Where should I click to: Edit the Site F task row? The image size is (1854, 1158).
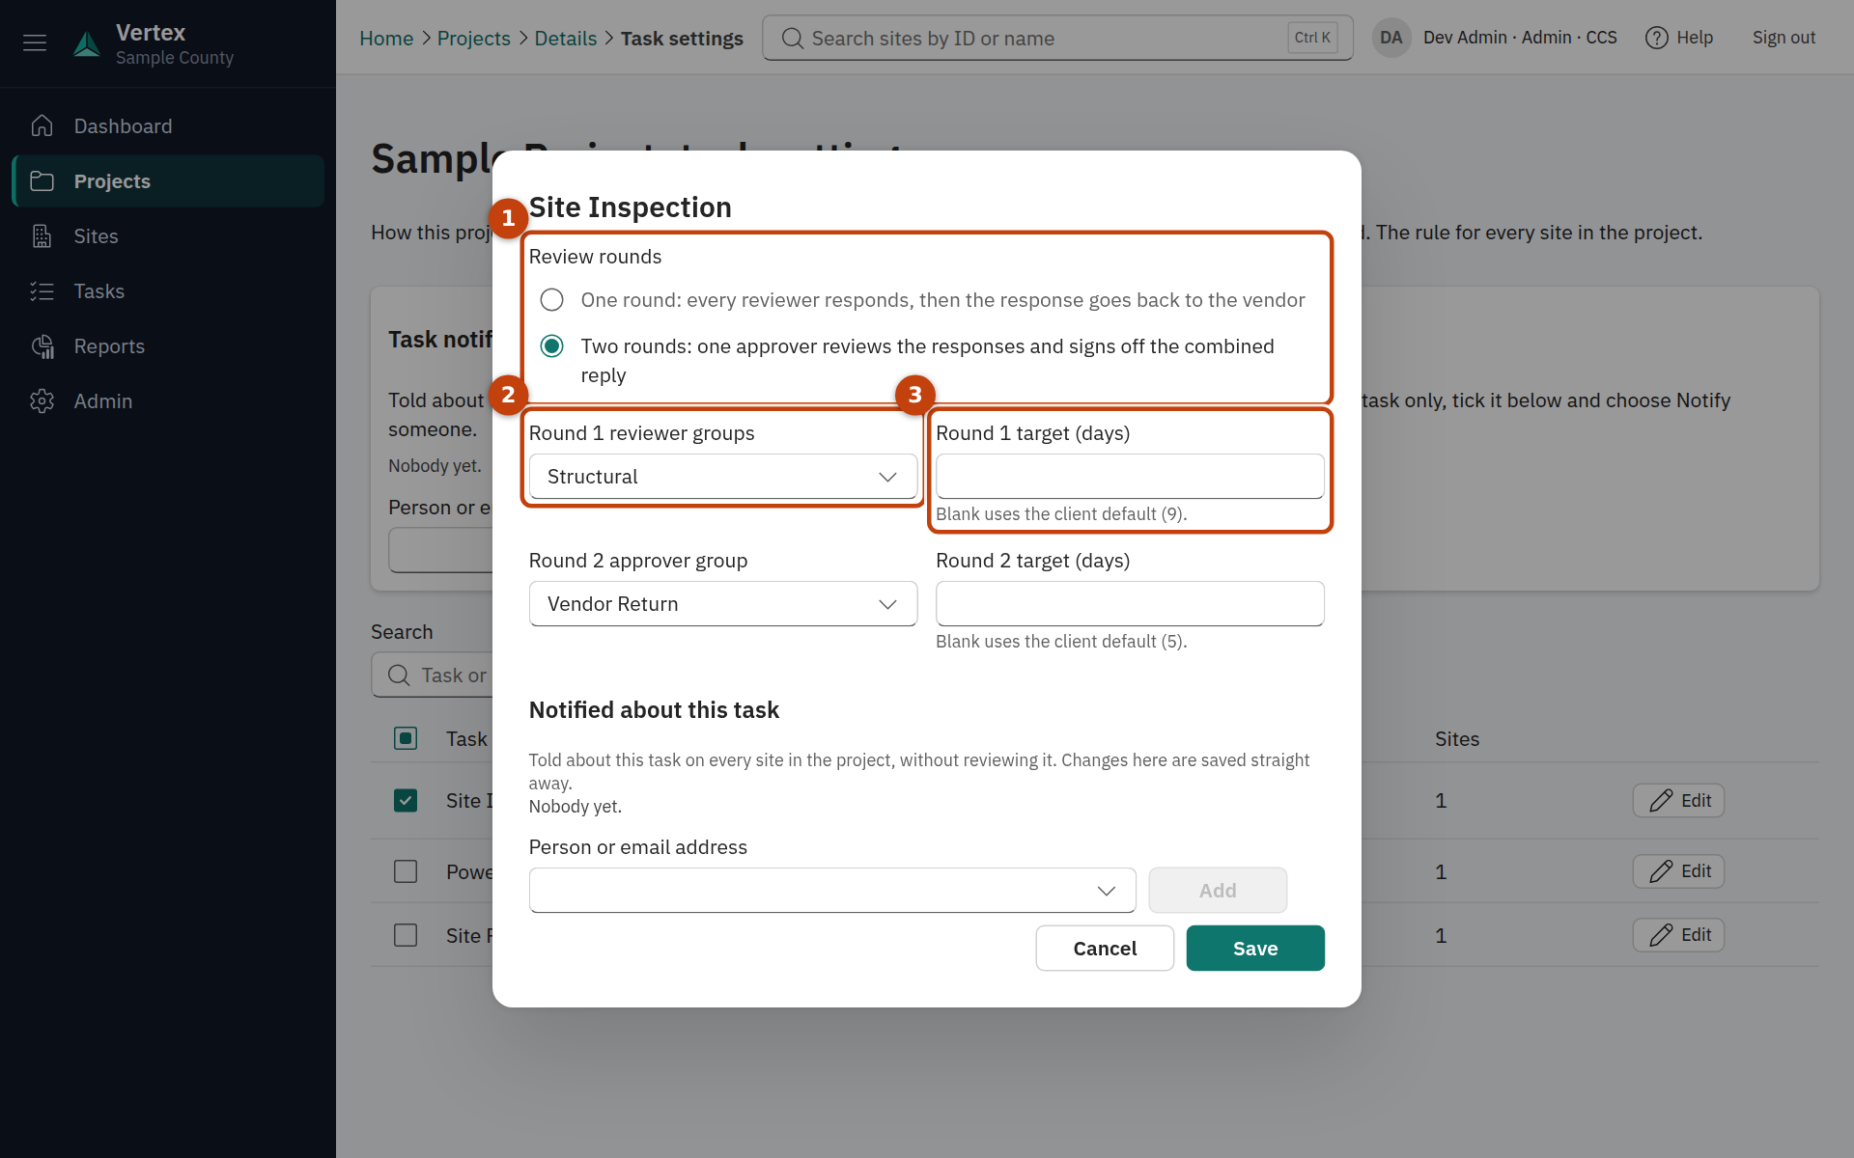tap(1678, 935)
